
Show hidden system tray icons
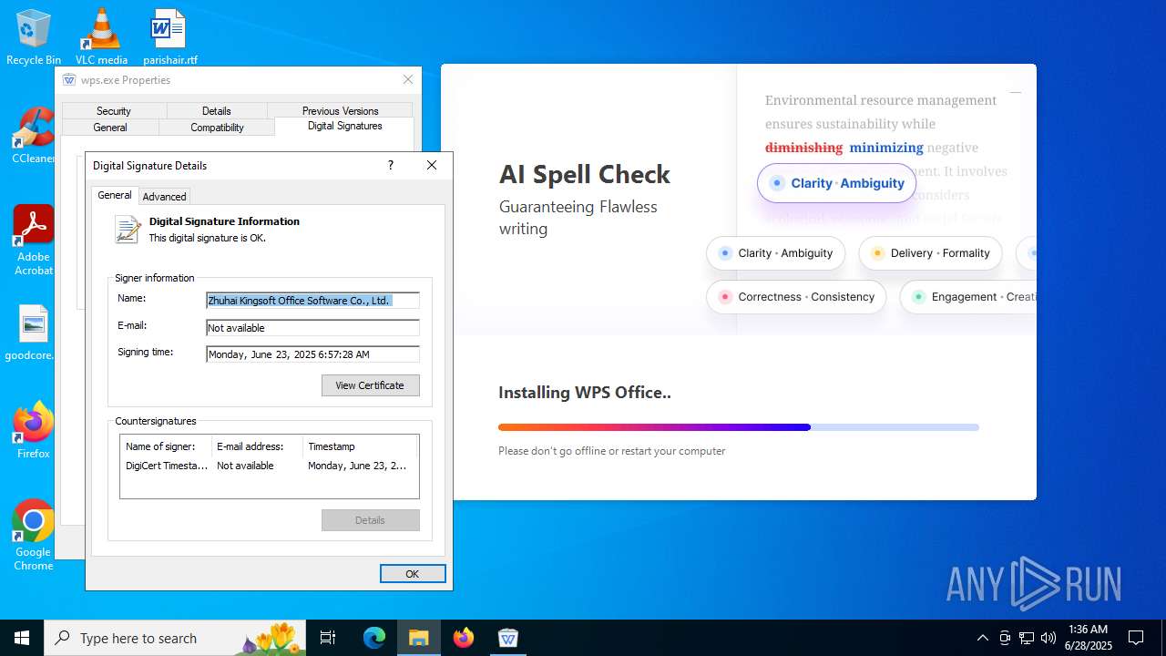[x=982, y=638]
